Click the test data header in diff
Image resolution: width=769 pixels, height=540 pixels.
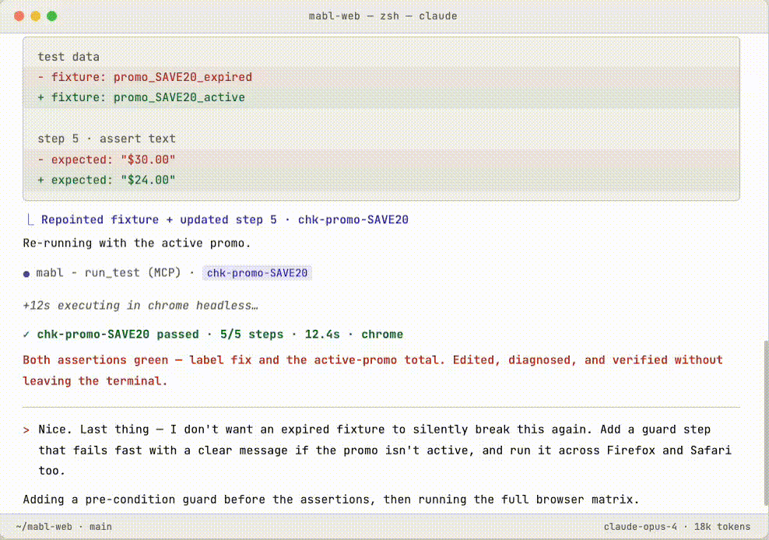click(68, 57)
